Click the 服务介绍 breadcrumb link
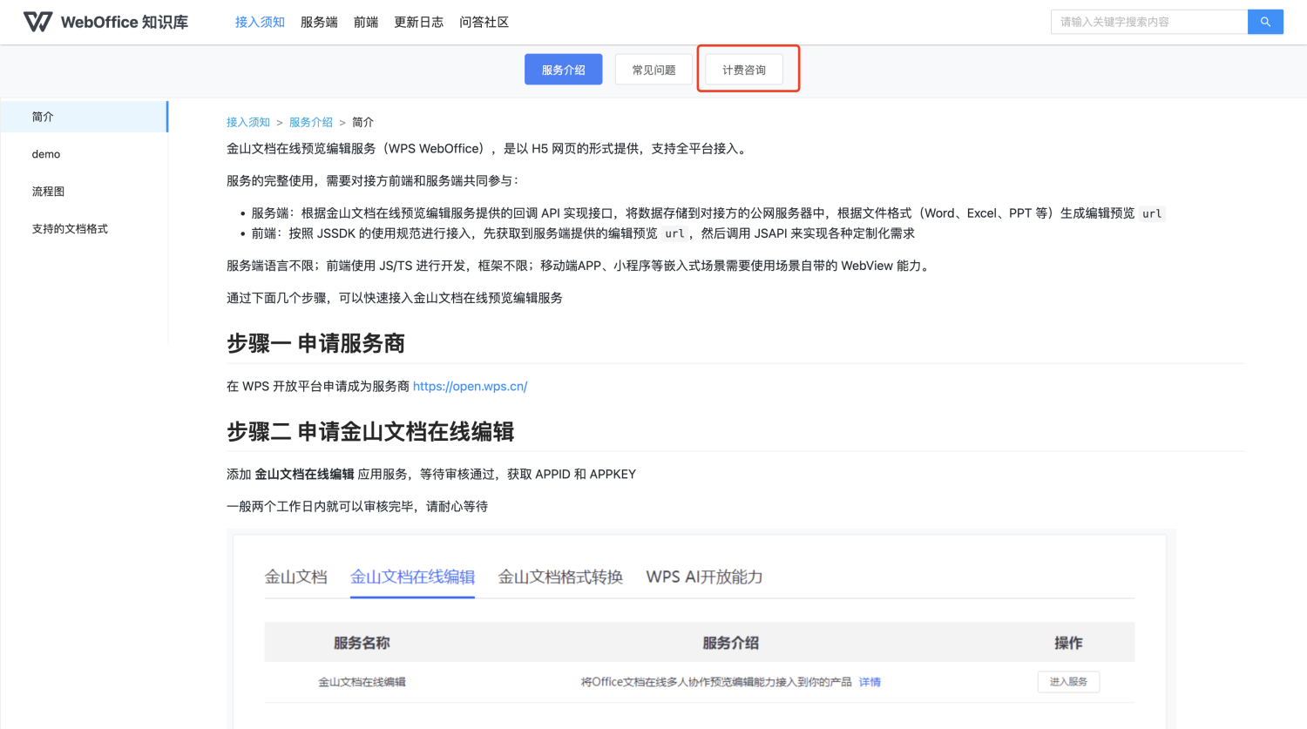The width and height of the screenshot is (1307, 729). [x=311, y=122]
